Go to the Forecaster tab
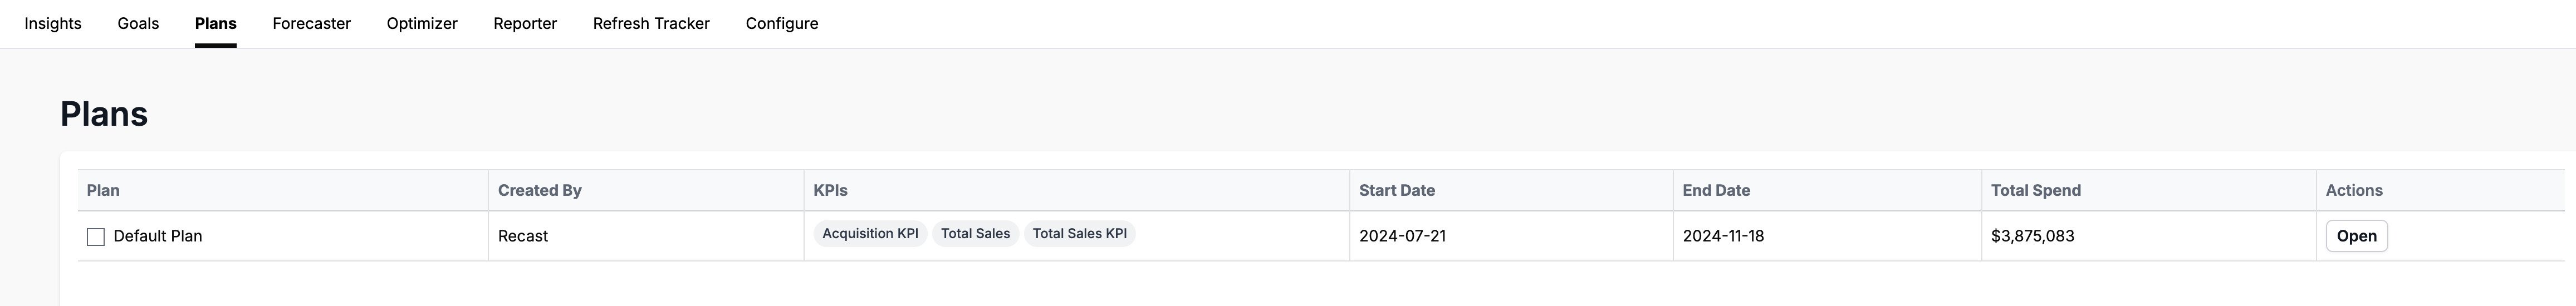 click(x=311, y=23)
